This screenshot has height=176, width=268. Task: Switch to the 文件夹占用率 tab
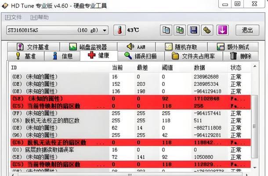[x=194, y=56]
